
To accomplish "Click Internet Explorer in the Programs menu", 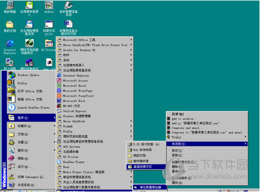I will (95, 76).
